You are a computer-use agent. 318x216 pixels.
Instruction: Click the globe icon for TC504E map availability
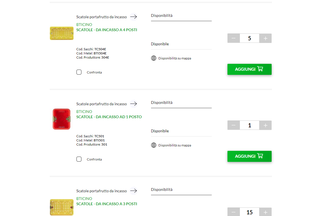(154, 58)
